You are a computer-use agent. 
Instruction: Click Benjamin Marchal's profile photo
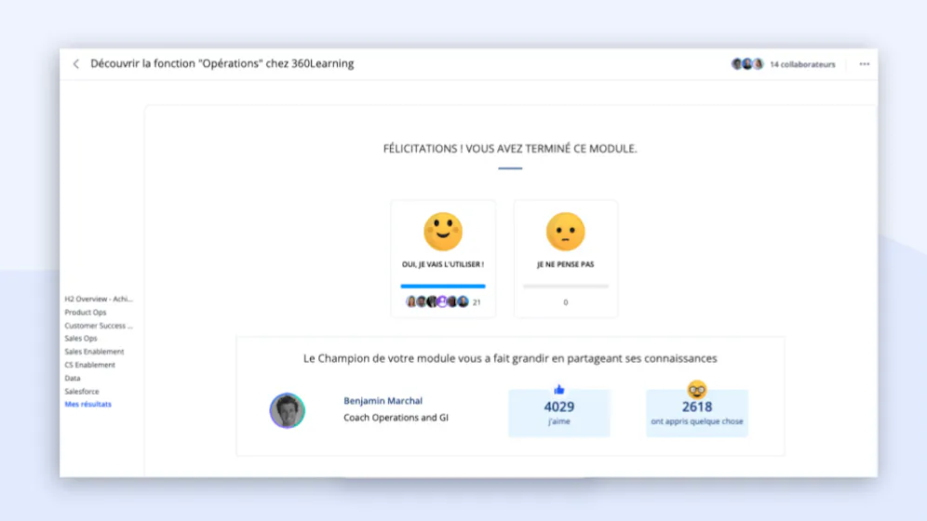point(288,410)
